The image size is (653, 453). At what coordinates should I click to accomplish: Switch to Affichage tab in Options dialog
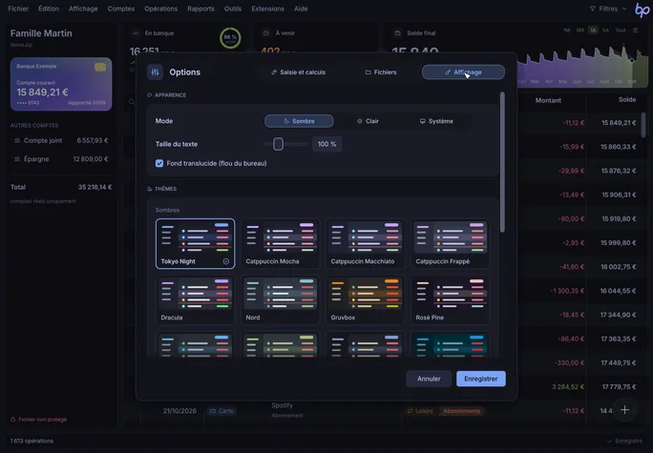click(463, 72)
